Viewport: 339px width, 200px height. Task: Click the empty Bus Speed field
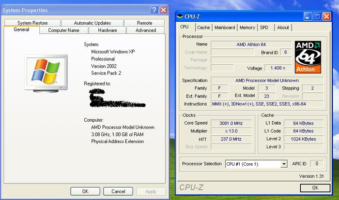231,147
